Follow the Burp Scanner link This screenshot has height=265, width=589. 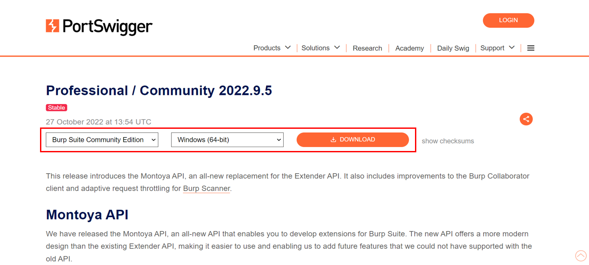(206, 188)
